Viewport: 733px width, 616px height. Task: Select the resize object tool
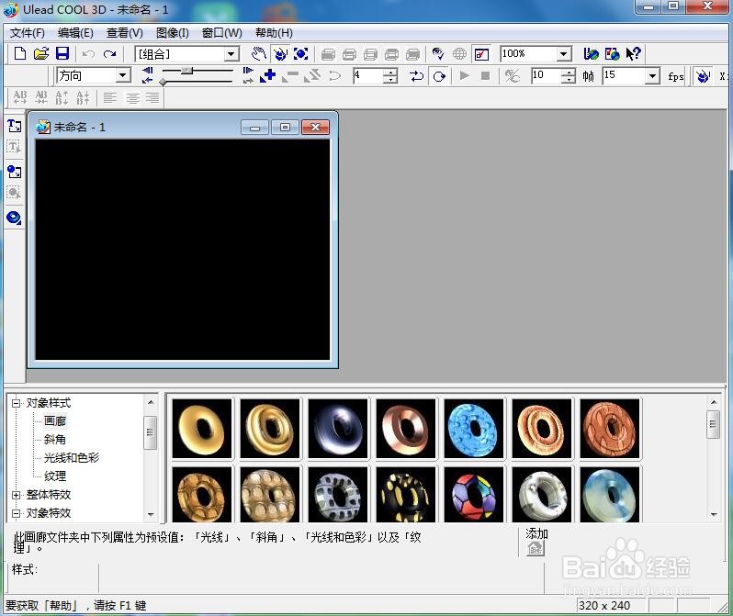point(301,54)
